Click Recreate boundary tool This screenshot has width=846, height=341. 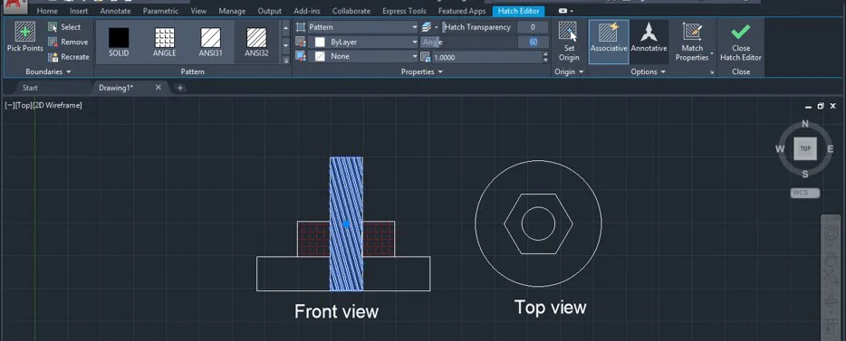pyautogui.click(x=69, y=57)
